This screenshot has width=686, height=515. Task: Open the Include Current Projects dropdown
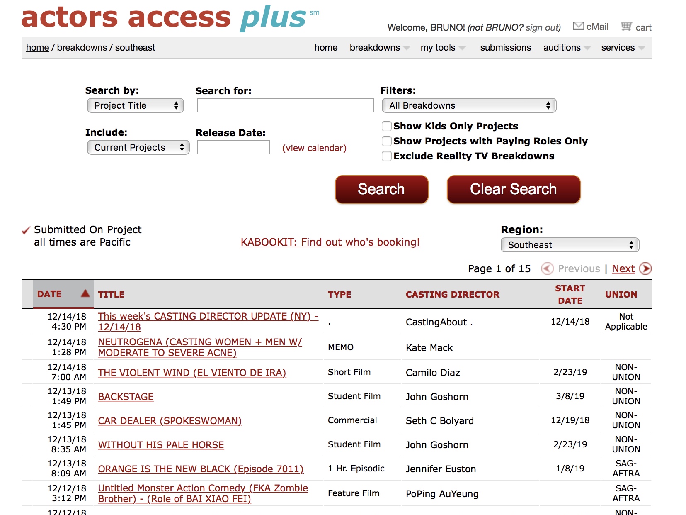coord(138,147)
